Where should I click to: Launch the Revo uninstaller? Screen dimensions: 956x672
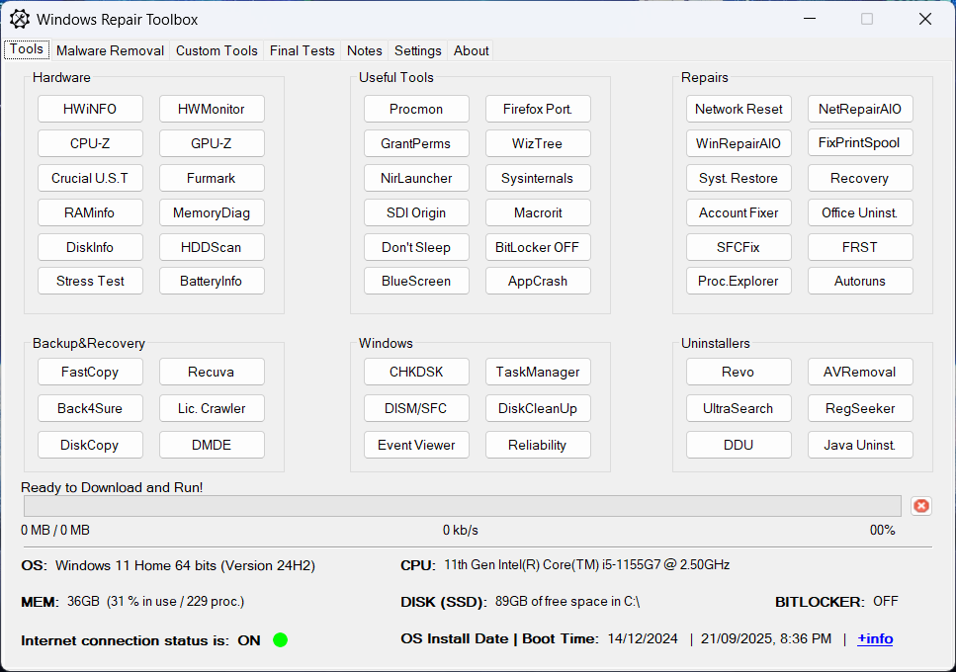(739, 372)
